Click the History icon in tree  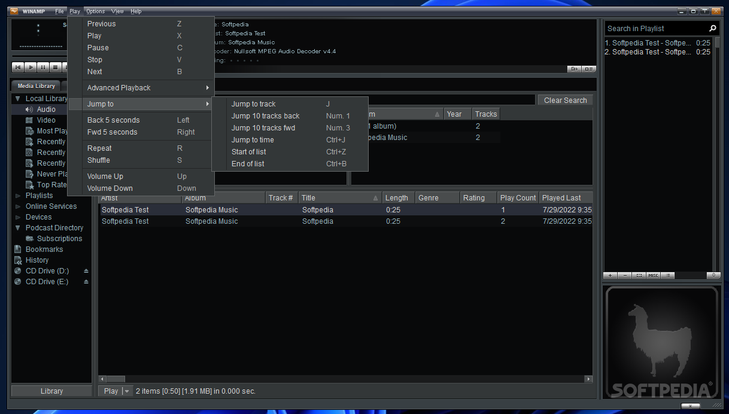[x=18, y=260]
